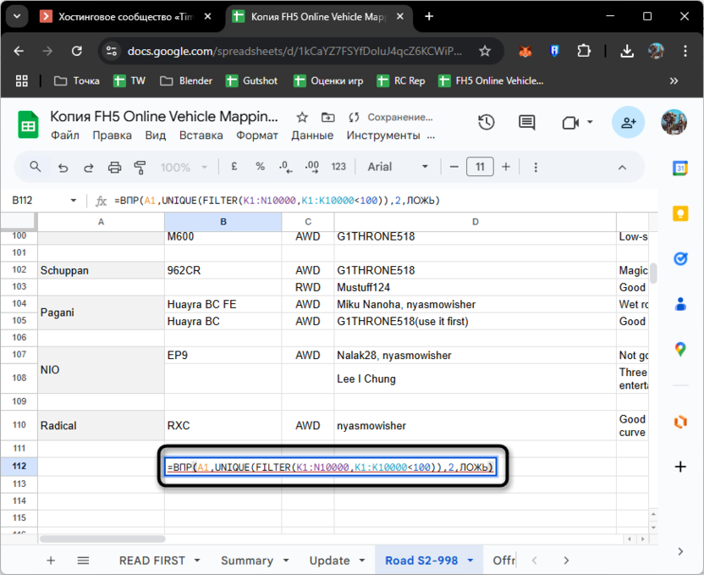This screenshot has width=704, height=575.
Task: Add a new sheet with plus button
Action: [51, 560]
